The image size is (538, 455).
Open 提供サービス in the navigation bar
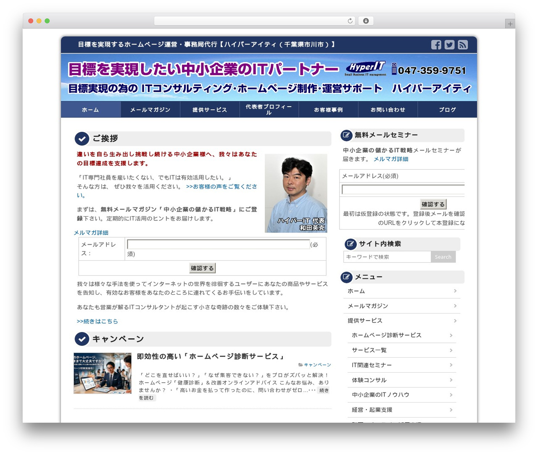pos(210,110)
